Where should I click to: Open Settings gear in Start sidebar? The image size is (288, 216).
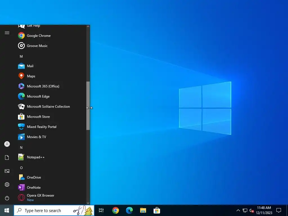pos(7,184)
